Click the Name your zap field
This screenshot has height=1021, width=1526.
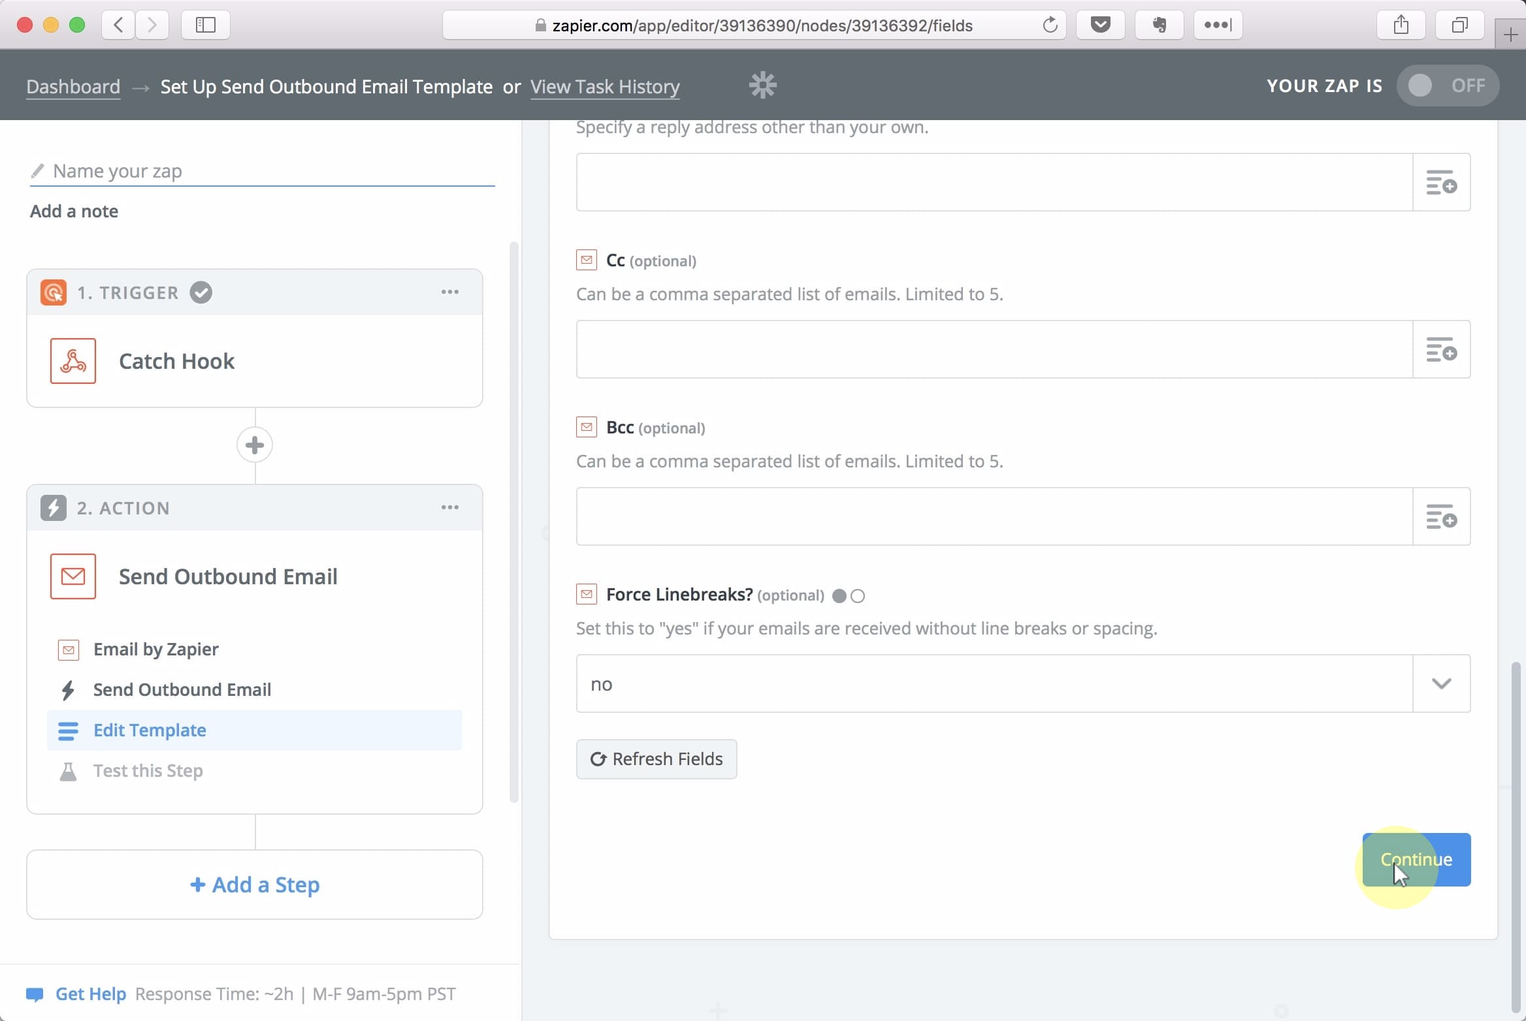click(262, 171)
